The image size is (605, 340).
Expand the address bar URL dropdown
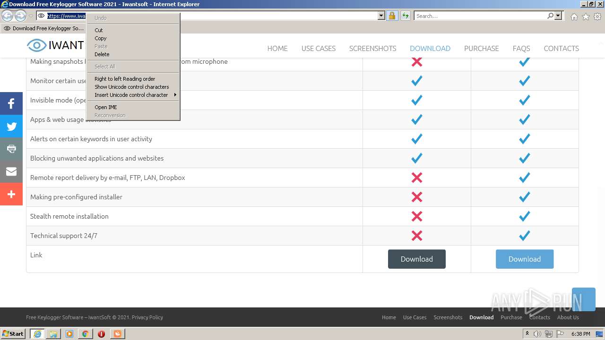[x=381, y=16]
